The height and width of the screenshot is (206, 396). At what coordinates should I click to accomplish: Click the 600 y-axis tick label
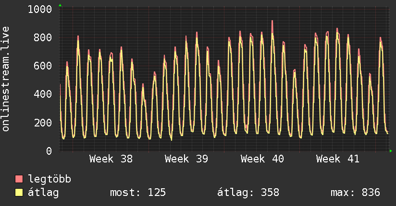click(x=43, y=66)
